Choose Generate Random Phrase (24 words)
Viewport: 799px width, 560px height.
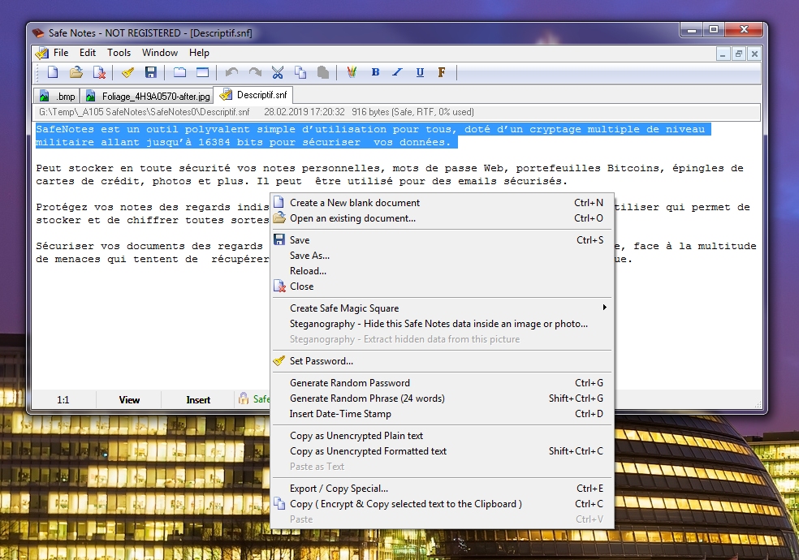pos(442,398)
